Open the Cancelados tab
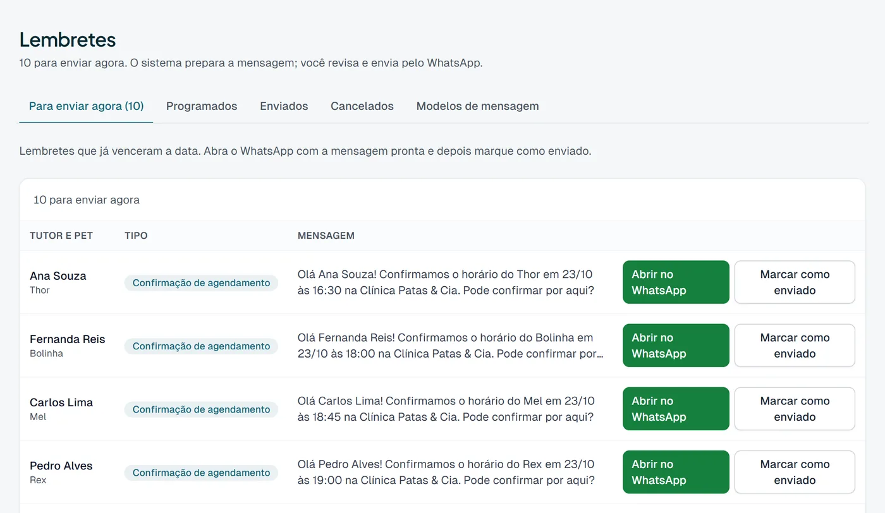Screen dimensions: 885x513 click(362, 106)
